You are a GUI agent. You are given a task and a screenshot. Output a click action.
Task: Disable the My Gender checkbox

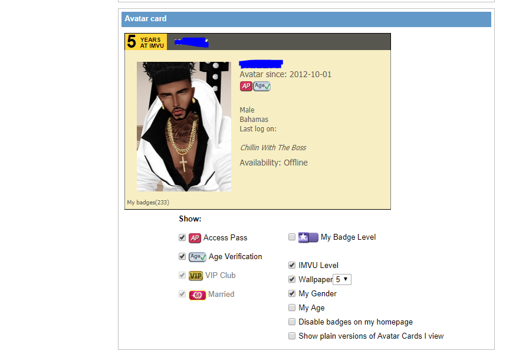click(x=292, y=293)
